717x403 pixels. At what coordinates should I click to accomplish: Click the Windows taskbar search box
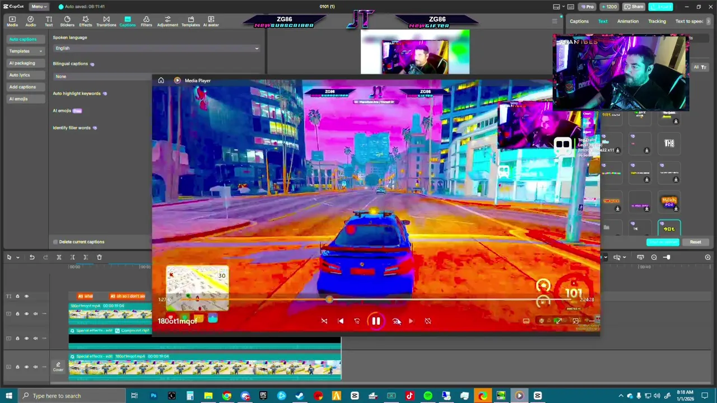point(72,396)
